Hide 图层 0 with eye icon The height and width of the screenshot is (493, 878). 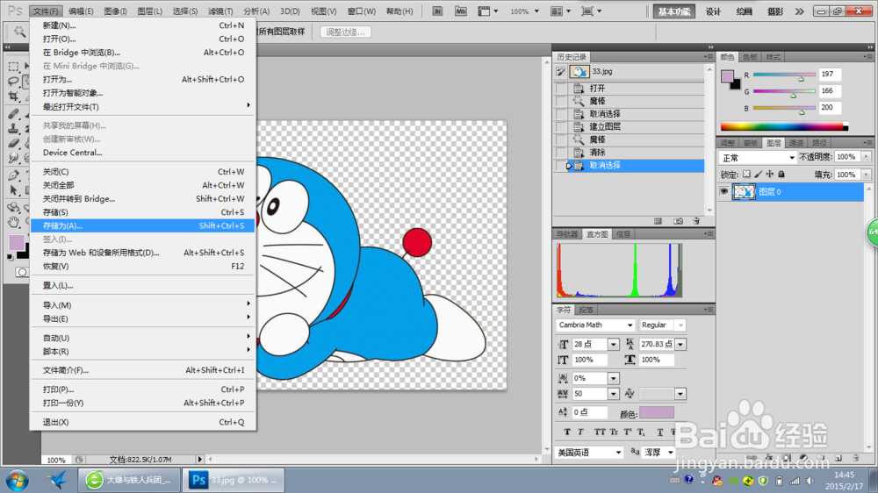[x=724, y=192]
